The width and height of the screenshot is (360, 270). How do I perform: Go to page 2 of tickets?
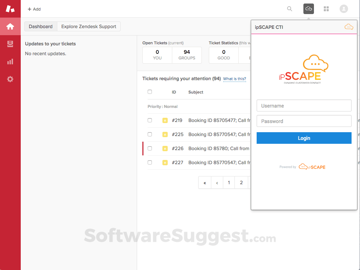241,182
